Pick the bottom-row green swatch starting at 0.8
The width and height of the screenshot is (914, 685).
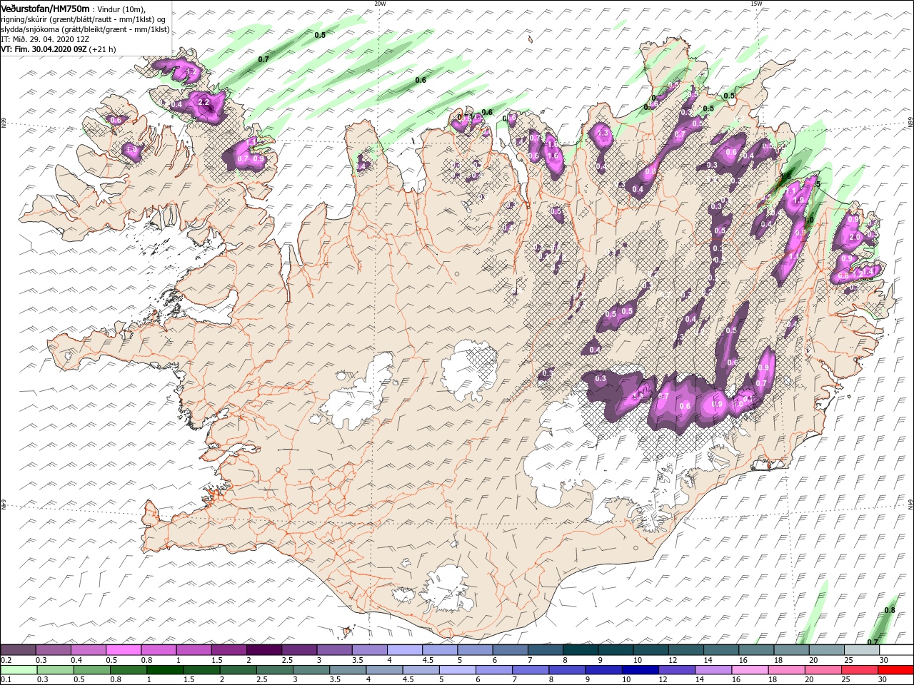click(x=128, y=669)
